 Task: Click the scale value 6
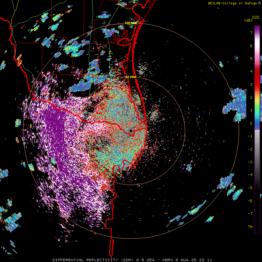tap(251, 46)
